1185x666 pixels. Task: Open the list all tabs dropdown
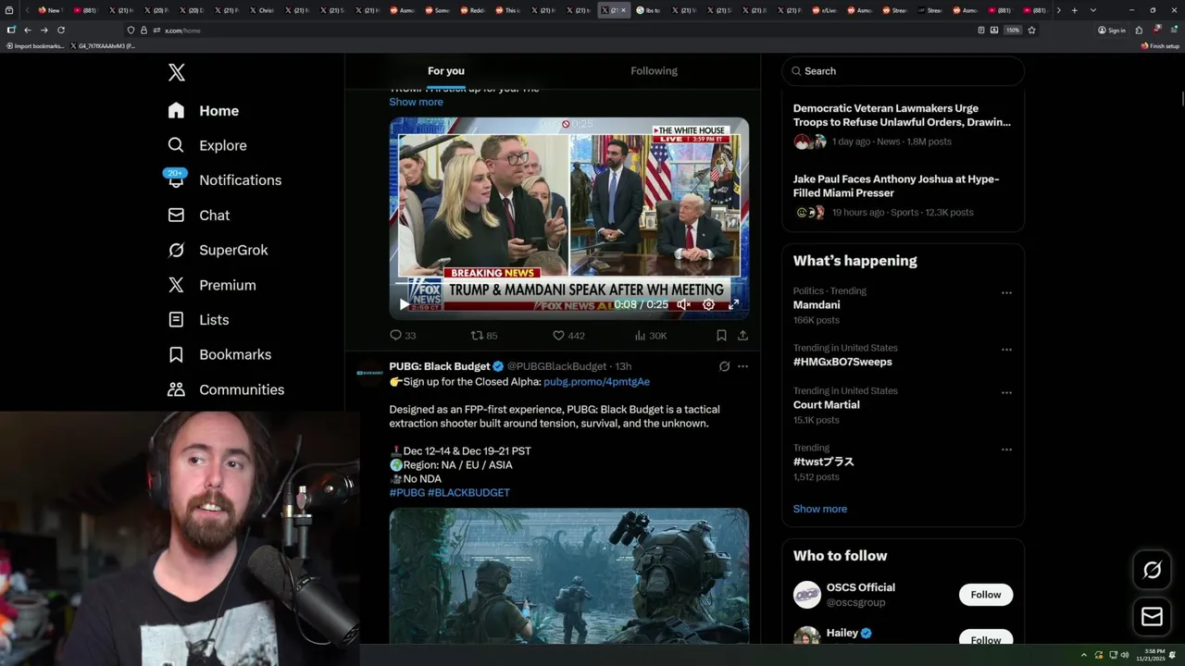click(1093, 10)
